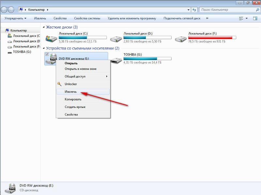Open the recent pages dropdown next to Forward
This screenshot has width=261, height=195.
16,10
